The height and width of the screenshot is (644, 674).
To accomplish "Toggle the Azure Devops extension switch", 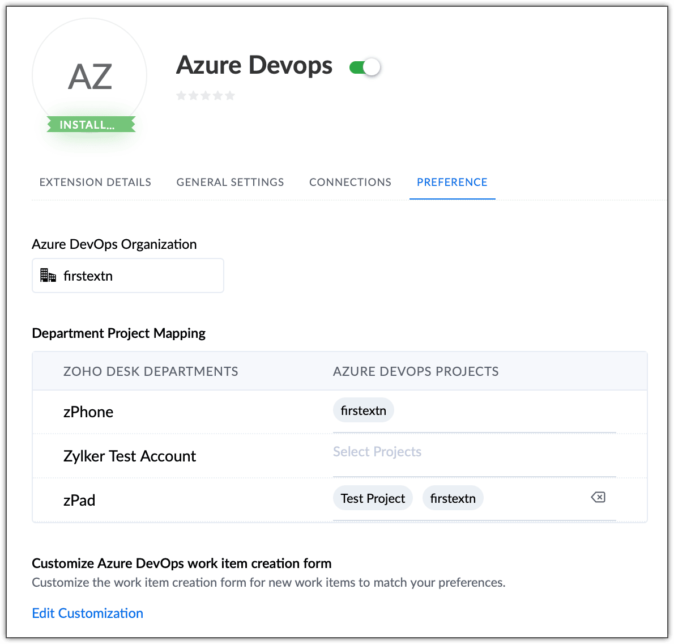I will tap(365, 67).
